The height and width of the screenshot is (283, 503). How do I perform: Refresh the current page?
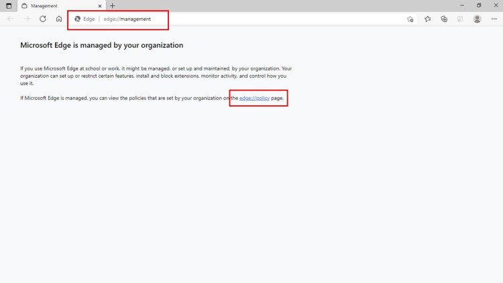(43, 19)
